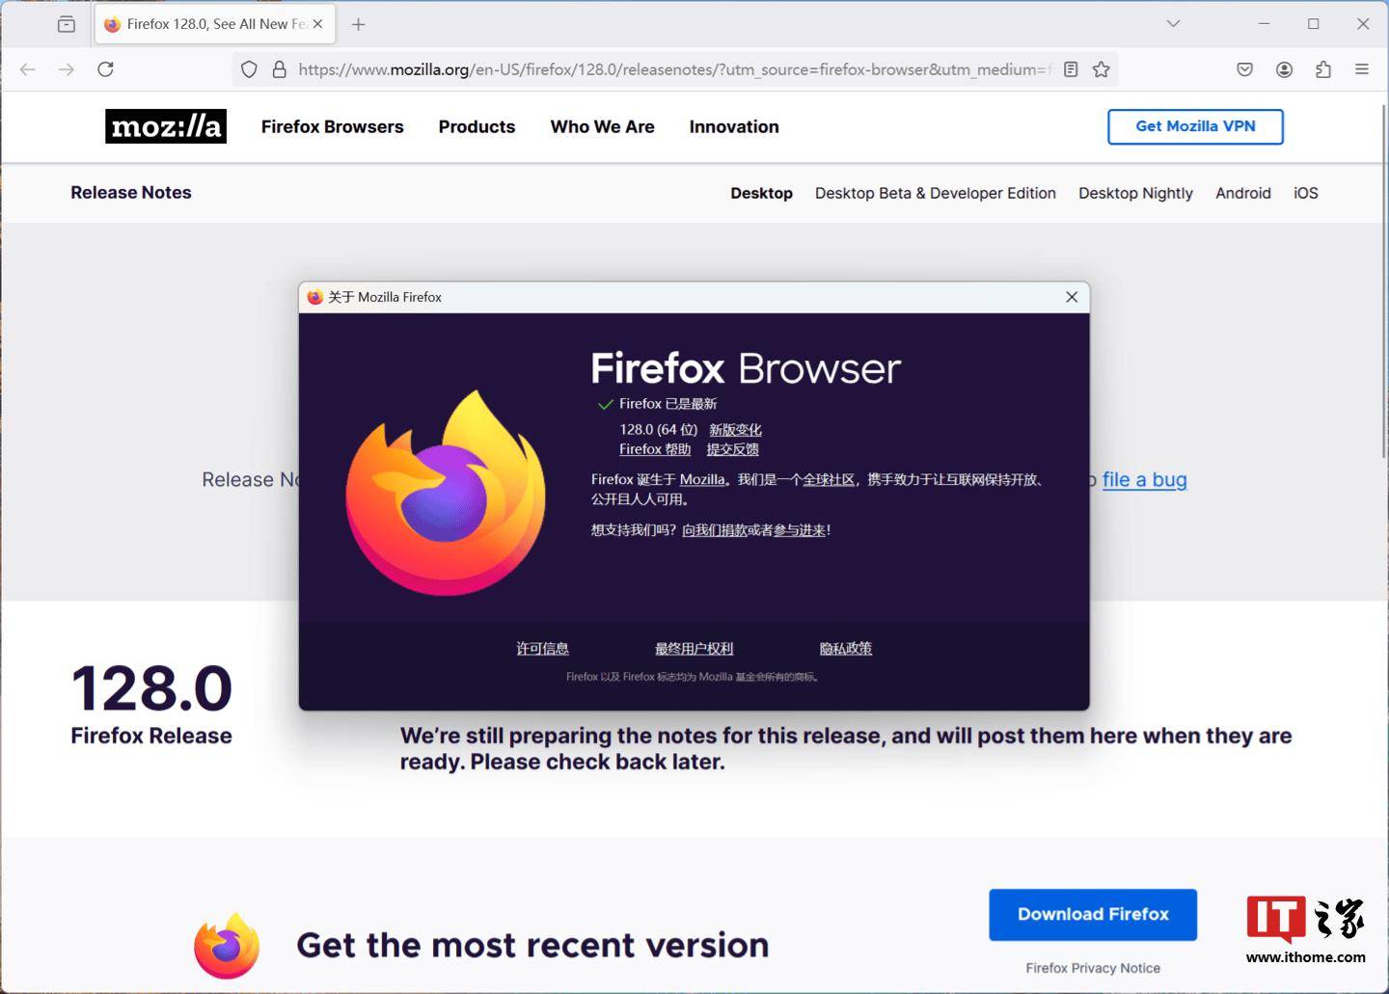Screen dimensions: 1389x994
Task: Open the 新版变化 link in the dialog
Action: tap(735, 430)
